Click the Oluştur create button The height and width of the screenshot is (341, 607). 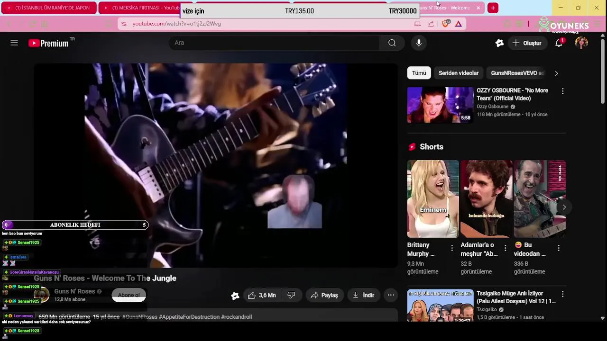(527, 43)
